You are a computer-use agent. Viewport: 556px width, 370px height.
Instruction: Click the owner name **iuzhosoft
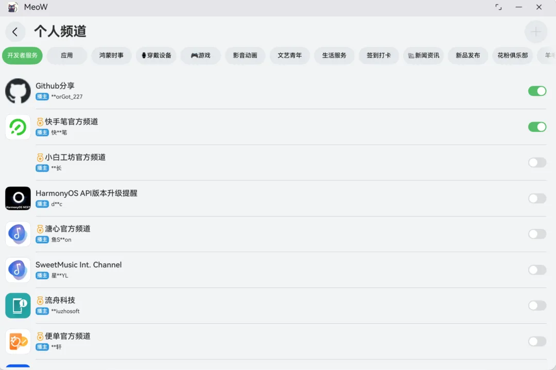(x=65, y=311)
